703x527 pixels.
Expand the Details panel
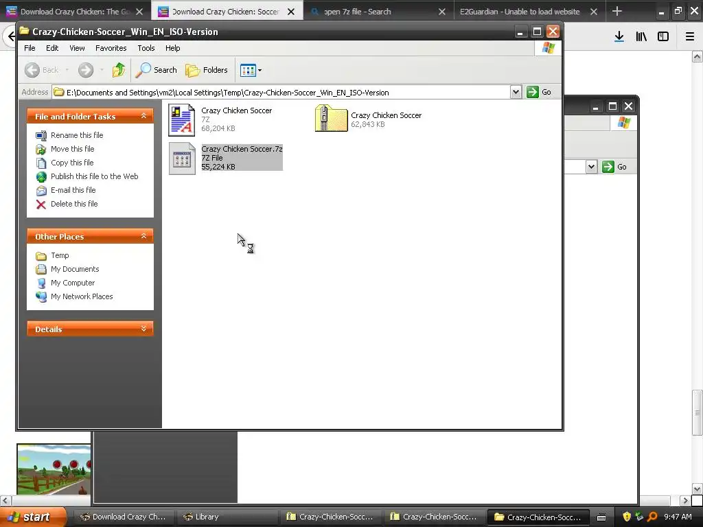click(x=143, y=329)
